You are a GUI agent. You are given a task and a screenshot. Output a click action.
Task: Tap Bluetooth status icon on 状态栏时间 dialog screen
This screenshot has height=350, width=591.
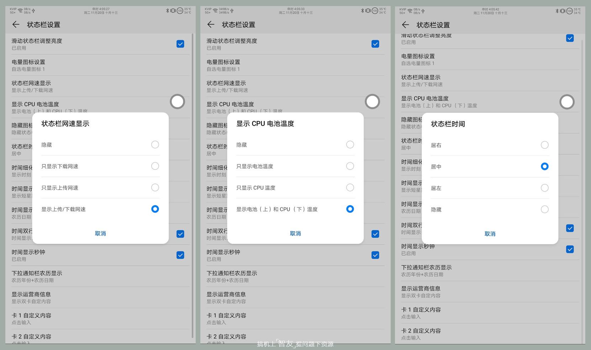(x=557, y=11)
